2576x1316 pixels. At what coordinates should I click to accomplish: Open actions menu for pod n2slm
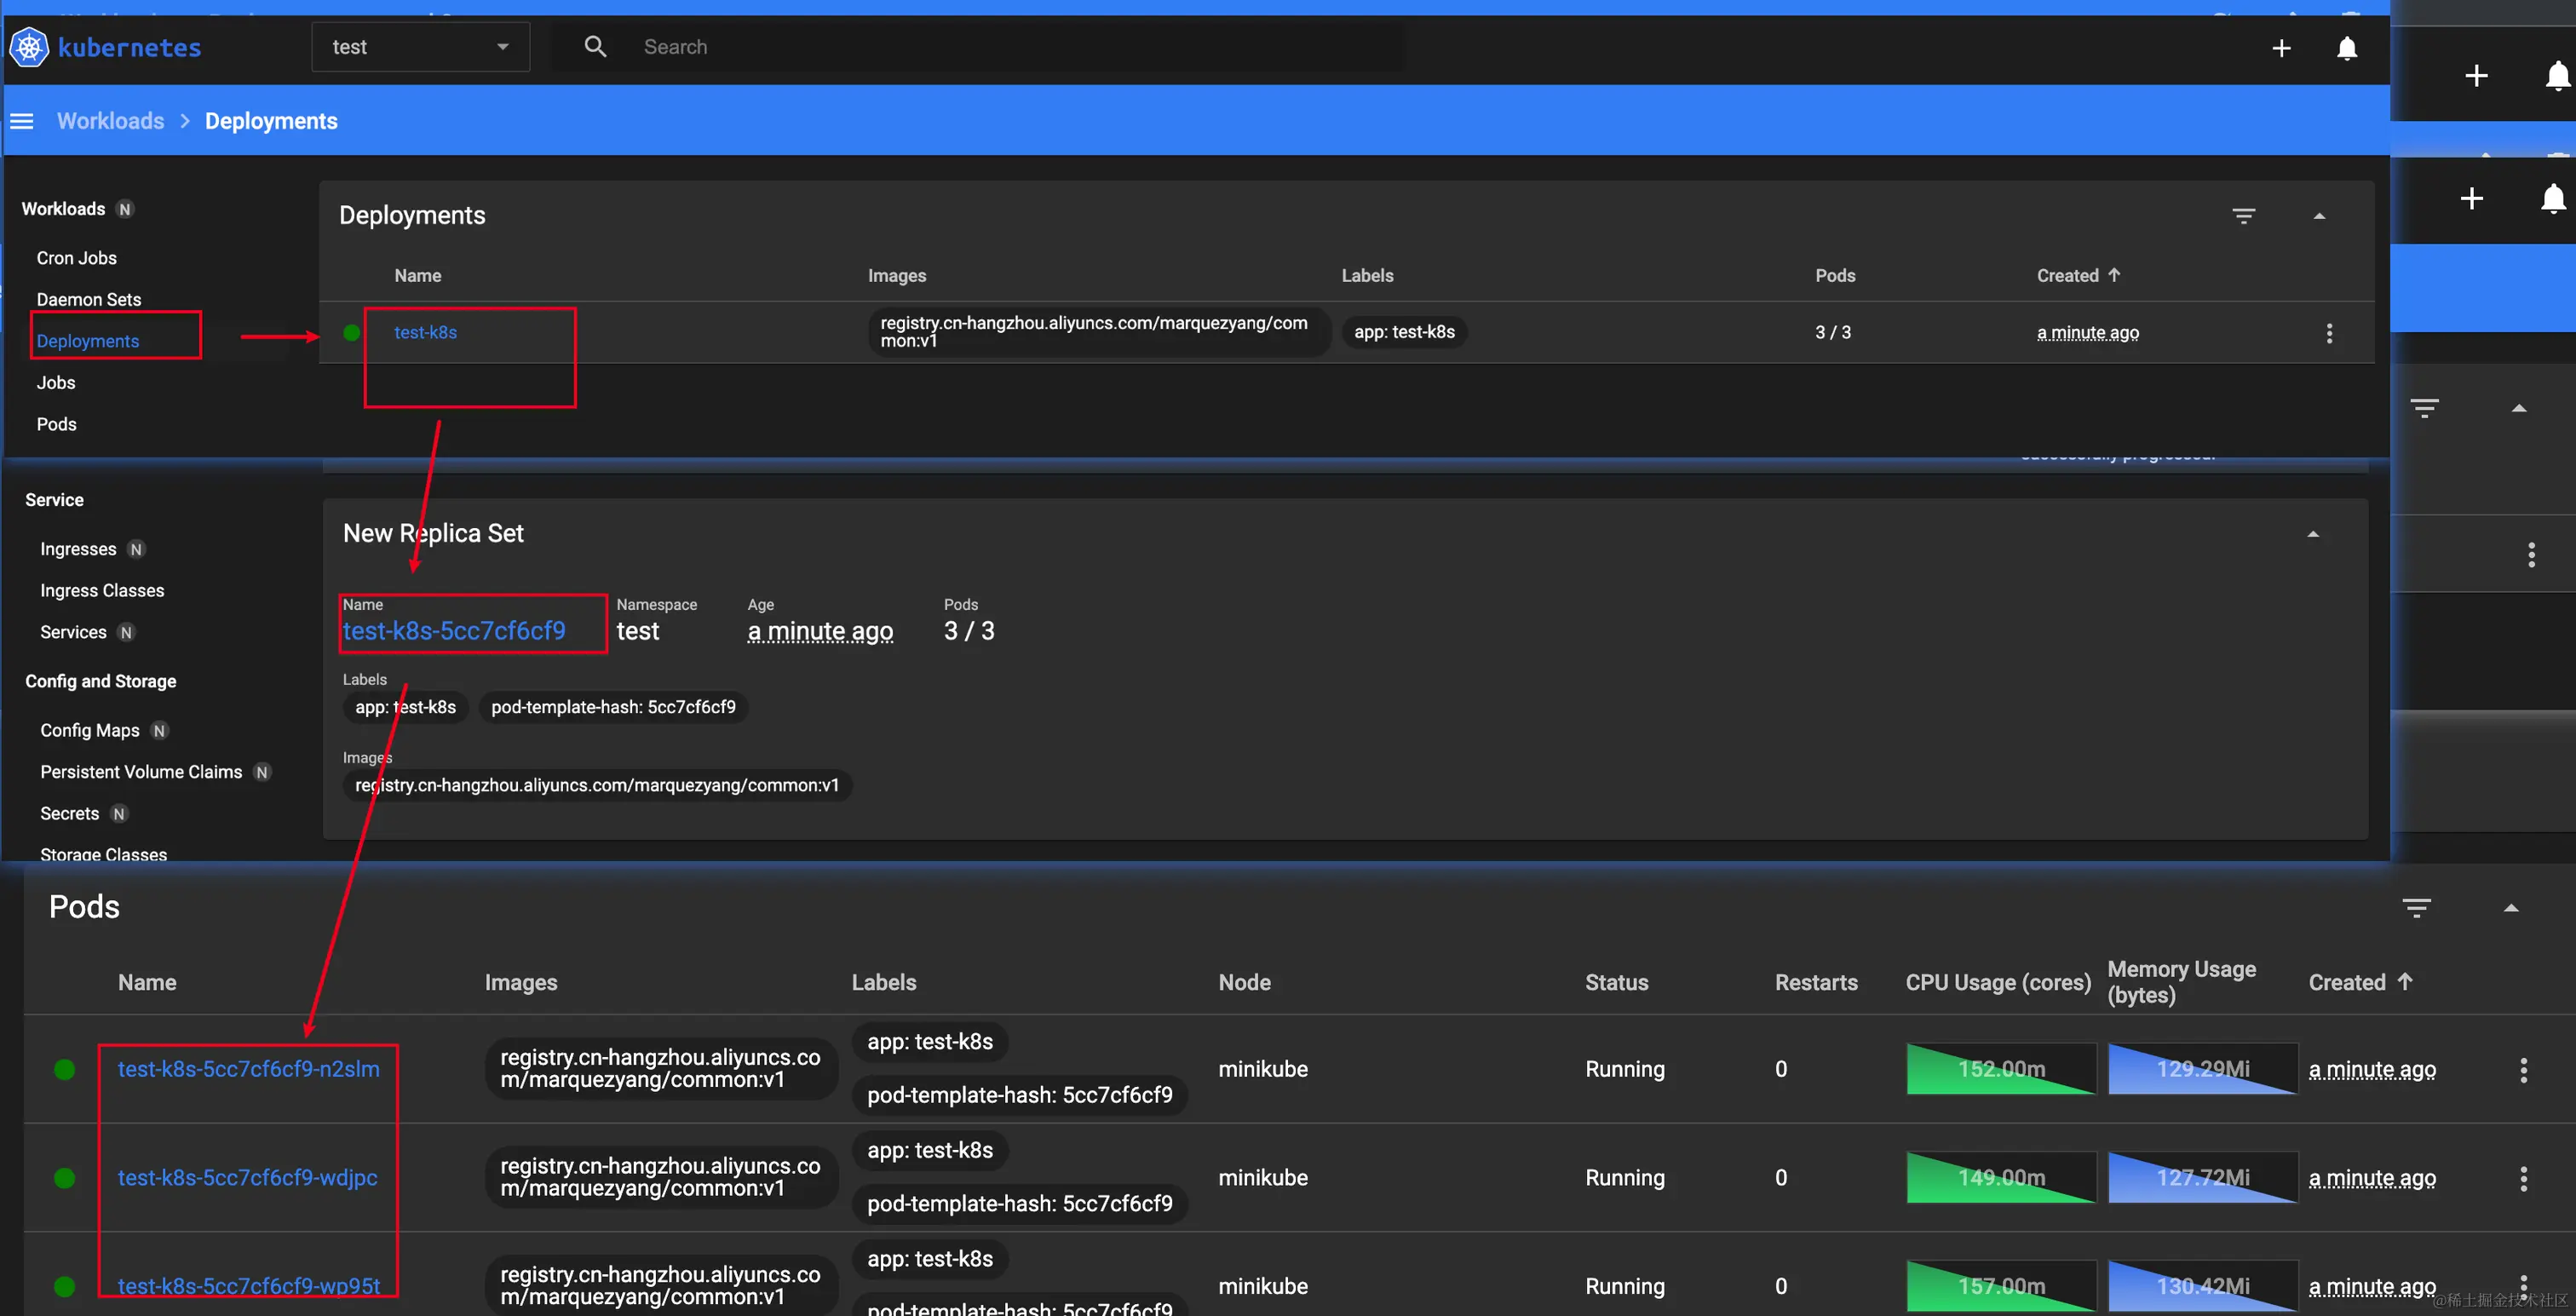tap(2523, 1070)
